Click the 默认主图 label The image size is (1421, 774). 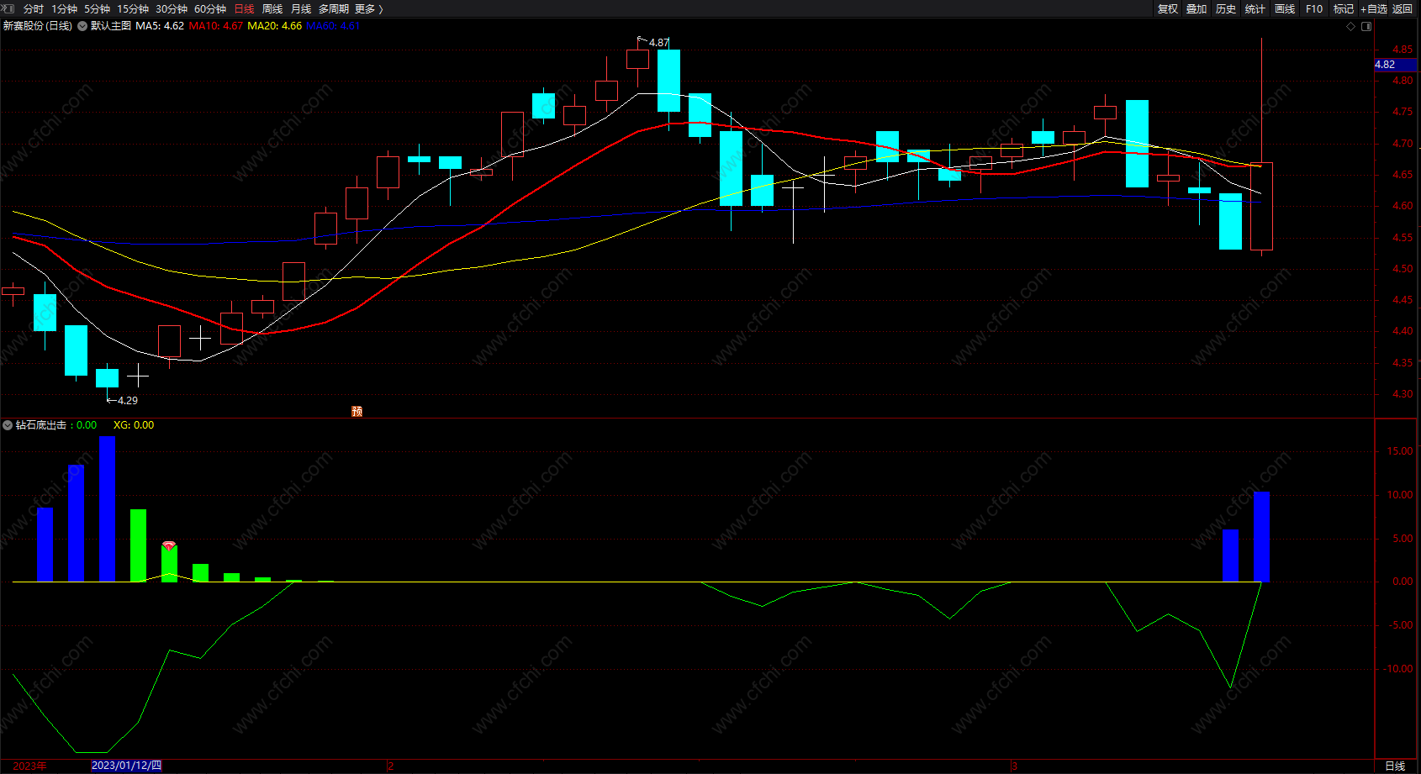coord(111,26)
